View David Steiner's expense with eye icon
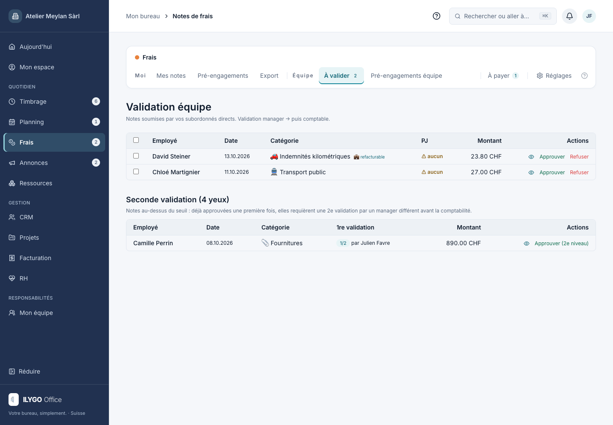613x425 pixels. click(x=531, y=157)
